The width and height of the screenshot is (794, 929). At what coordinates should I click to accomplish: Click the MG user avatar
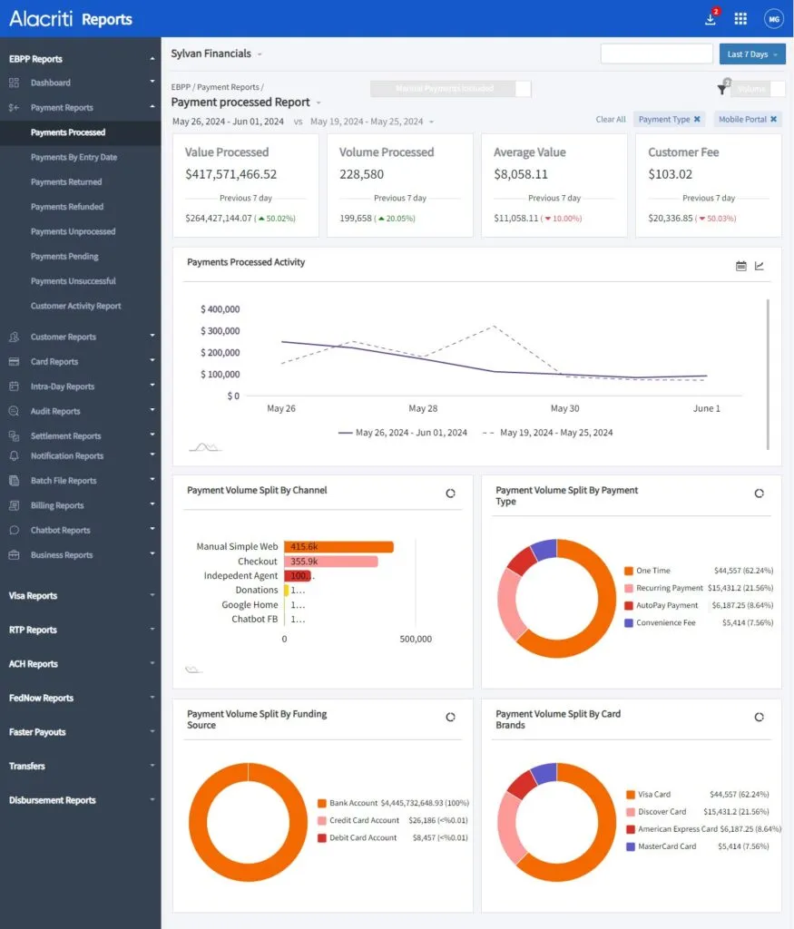tap(773, 19)
